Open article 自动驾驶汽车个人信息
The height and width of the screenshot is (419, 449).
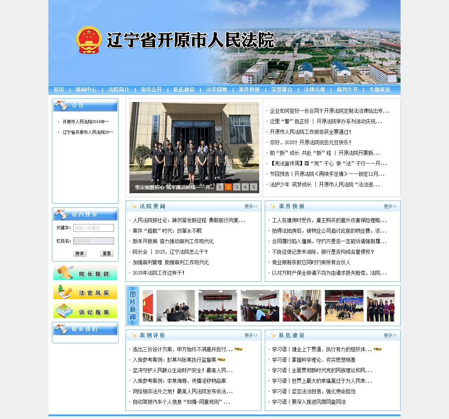[x=181, y=402]
